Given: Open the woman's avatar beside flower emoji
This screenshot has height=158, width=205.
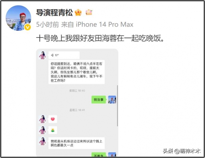Looking at the screenshot, I should tap(42, 130).
